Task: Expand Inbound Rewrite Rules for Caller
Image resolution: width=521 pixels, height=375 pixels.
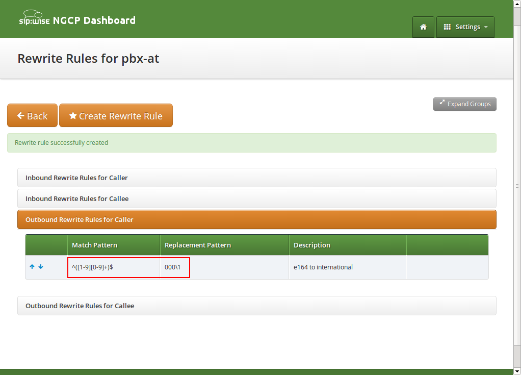Action: [x=257, y=178]
